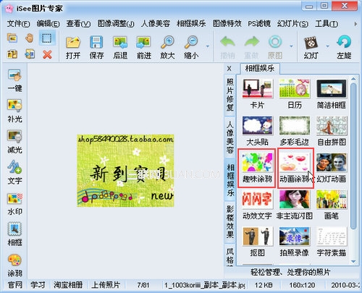Image resolution: width=362 pixels, height=293 pixels.
Task: Switch to 照片修复 vertical tab
Action: 230,94
